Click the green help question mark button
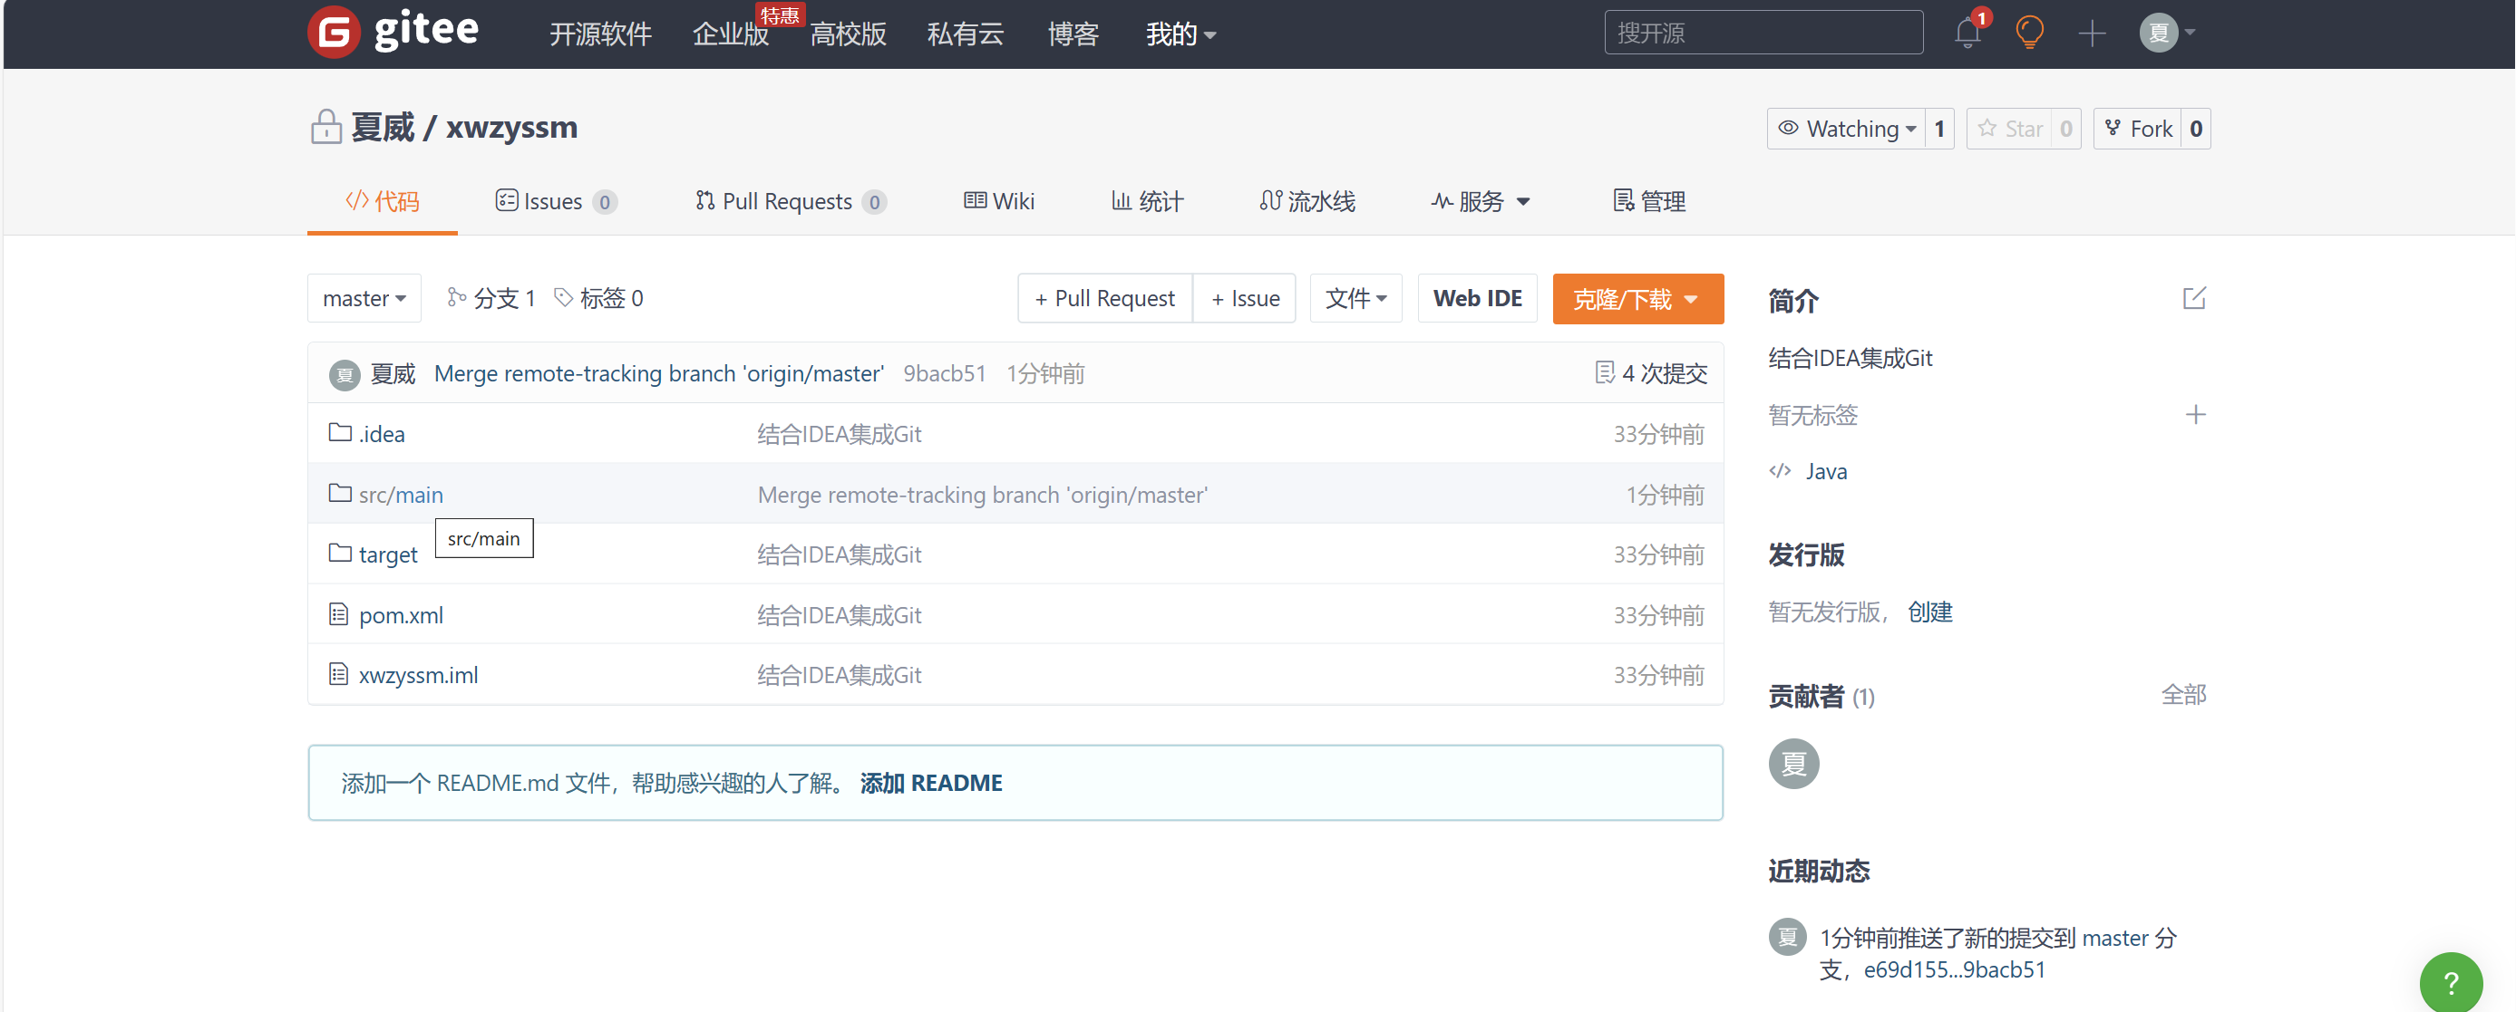The image size is (2516, 1012). pos(2450,982)
